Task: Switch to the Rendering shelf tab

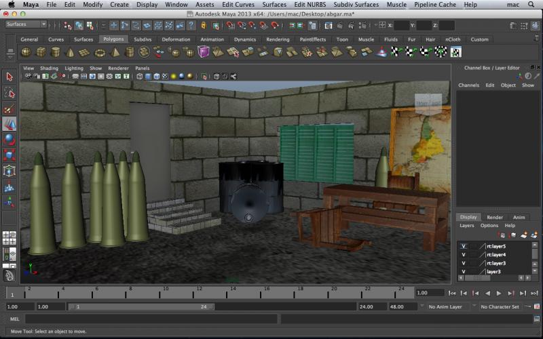Action: pyautogui.click(x=278, y=39)
